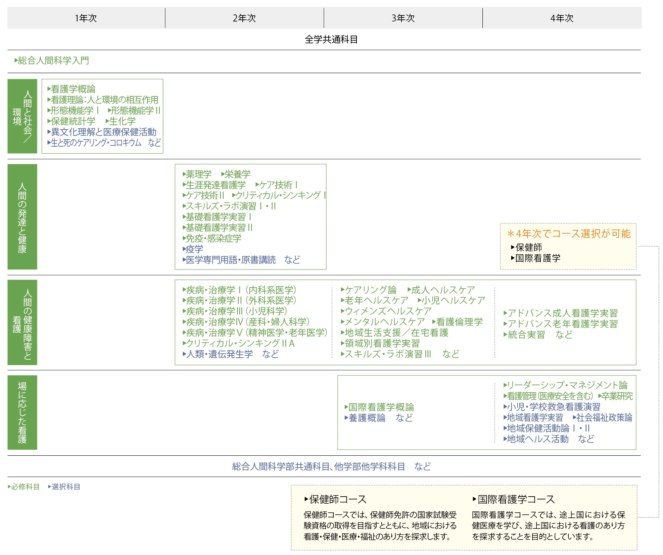Click 地域生活支援/在宅看護 course
This screenshot has width=663, height=555.
395,333
